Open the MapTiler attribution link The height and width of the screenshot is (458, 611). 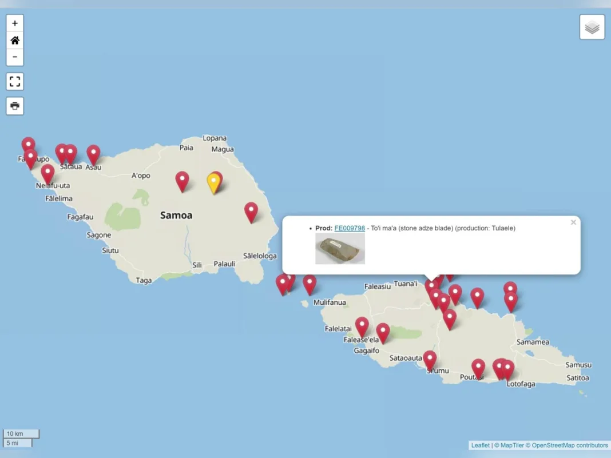pos(509,445)
